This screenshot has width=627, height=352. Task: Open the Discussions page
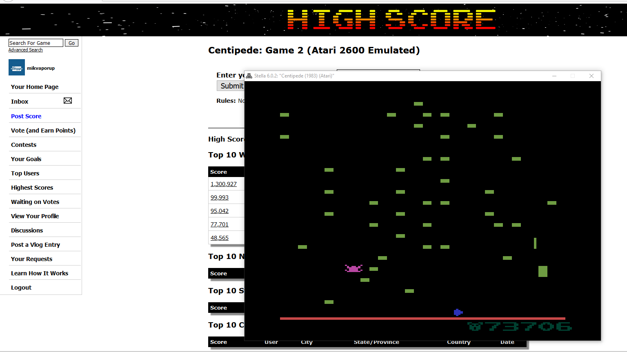pos(27,230)
